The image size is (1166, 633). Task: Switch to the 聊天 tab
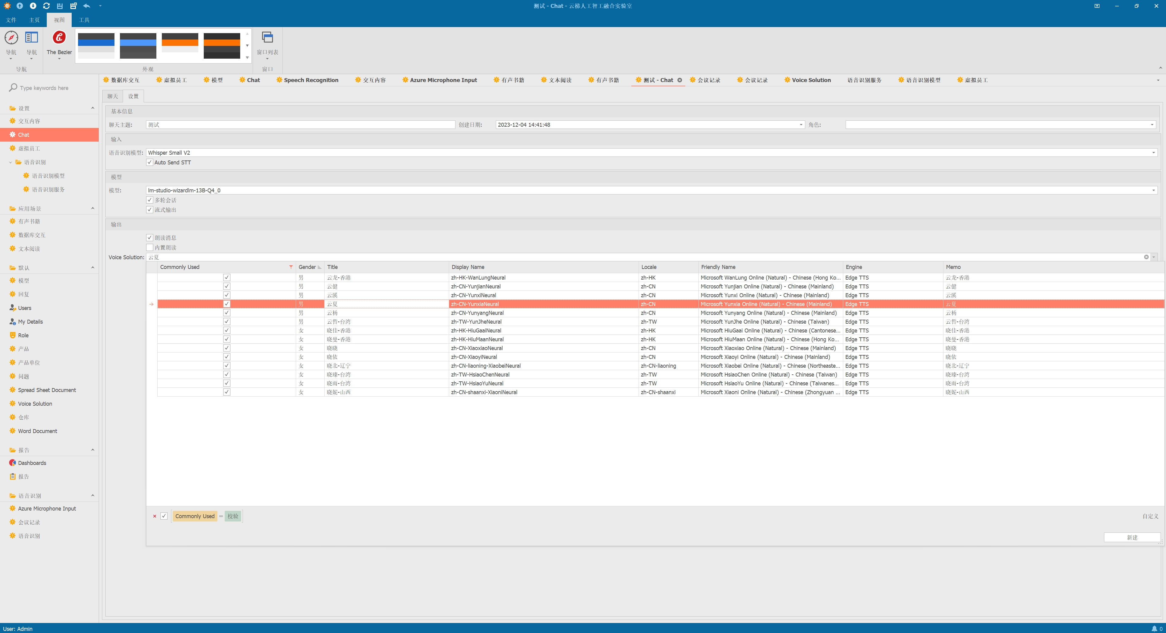click(112, 96)
